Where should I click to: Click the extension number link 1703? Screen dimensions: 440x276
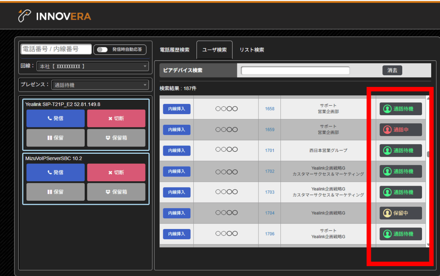tap(269, 192)
